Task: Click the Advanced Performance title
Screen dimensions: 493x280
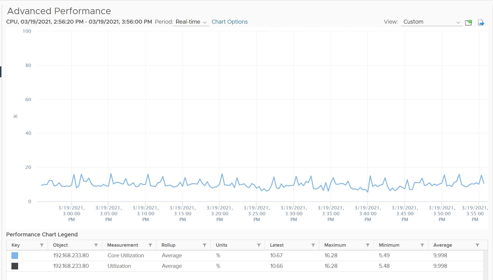Action: click(59, 11)
